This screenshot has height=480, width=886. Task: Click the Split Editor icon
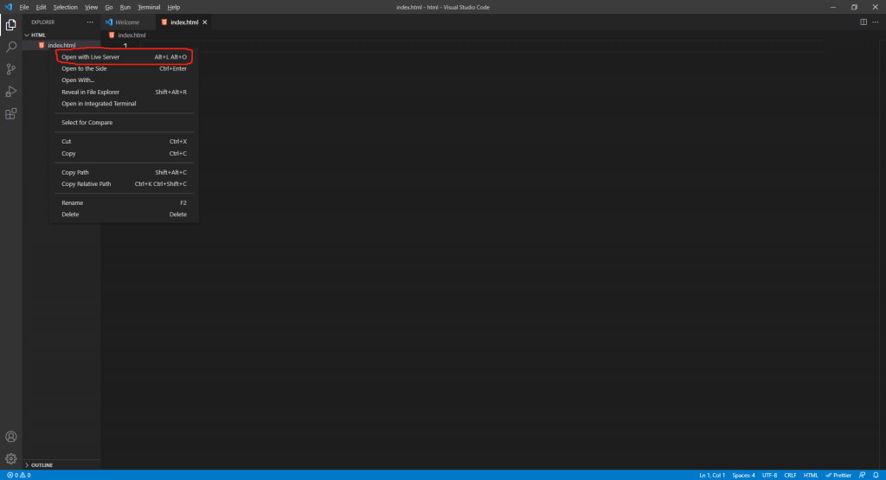pos(864,22)
